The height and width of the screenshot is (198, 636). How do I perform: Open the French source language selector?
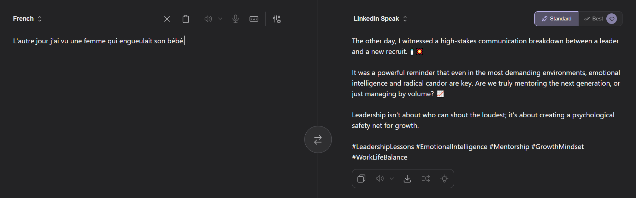pos(27,19)
